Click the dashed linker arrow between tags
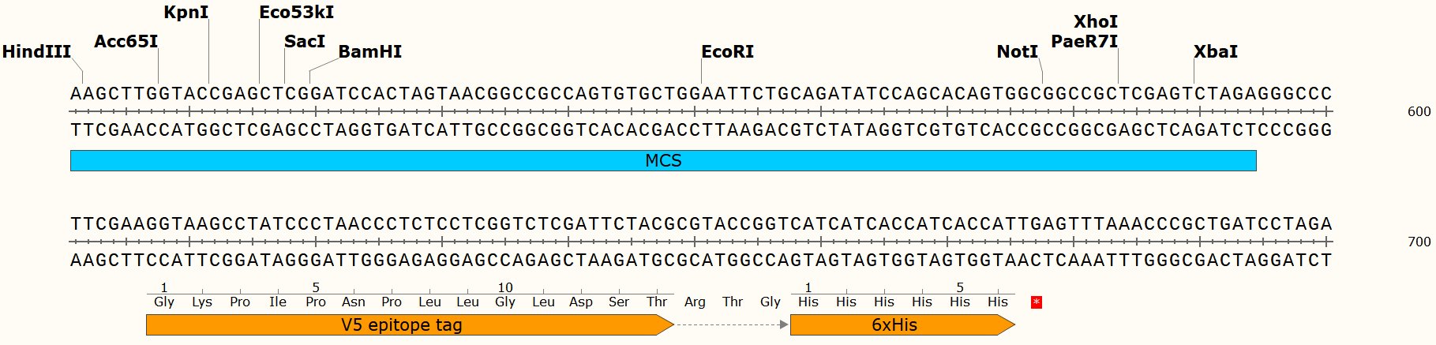 pyautogui.click(x=732, y=324)
